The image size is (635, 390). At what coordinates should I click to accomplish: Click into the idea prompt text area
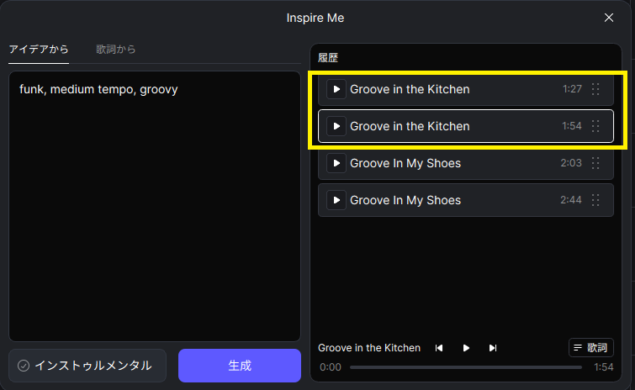click(x=155, y=210)
